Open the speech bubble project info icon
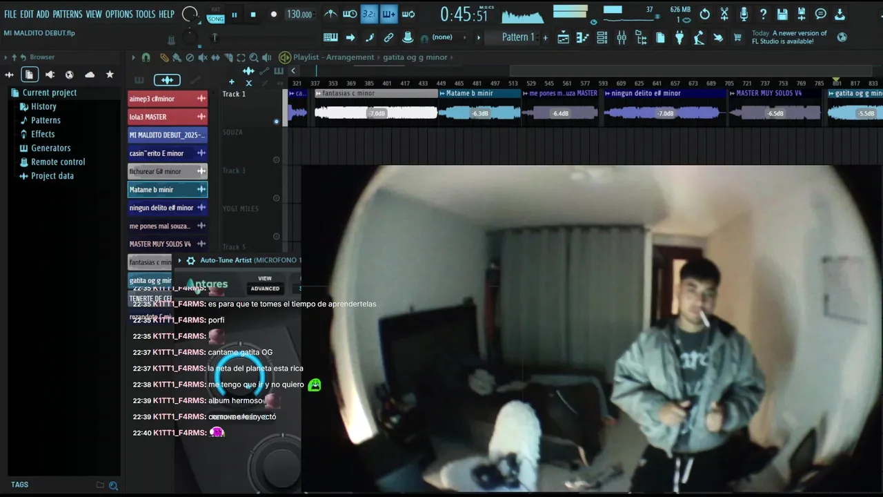 [821, 14]
